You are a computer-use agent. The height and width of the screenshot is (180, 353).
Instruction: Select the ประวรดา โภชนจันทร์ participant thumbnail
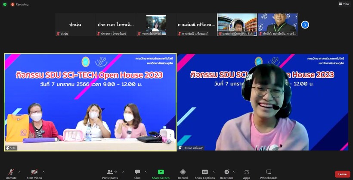(x=116, y=25)
